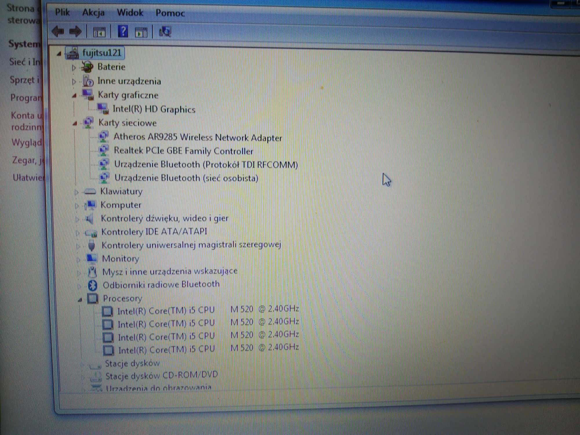This screenshot has width=580, height=435.
Task: Open the Akcja menu
Action: point(93,13)
